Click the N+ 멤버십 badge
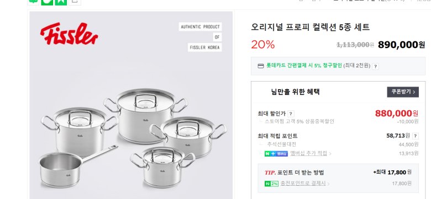Screen dimensions: 431x199 [x=276, y=153]
